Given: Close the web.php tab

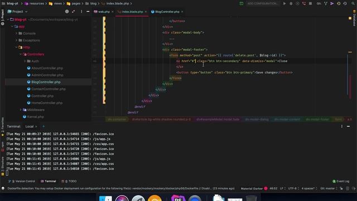Looking at the screenshot, I should [113, 12].
